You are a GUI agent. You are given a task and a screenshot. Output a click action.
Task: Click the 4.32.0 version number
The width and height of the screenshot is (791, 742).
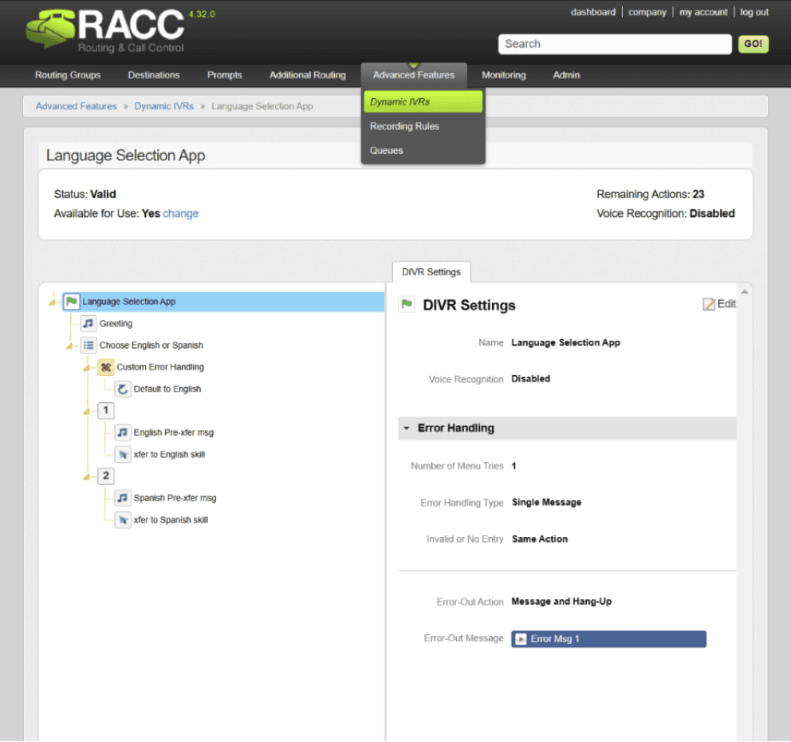coord(202,14)
